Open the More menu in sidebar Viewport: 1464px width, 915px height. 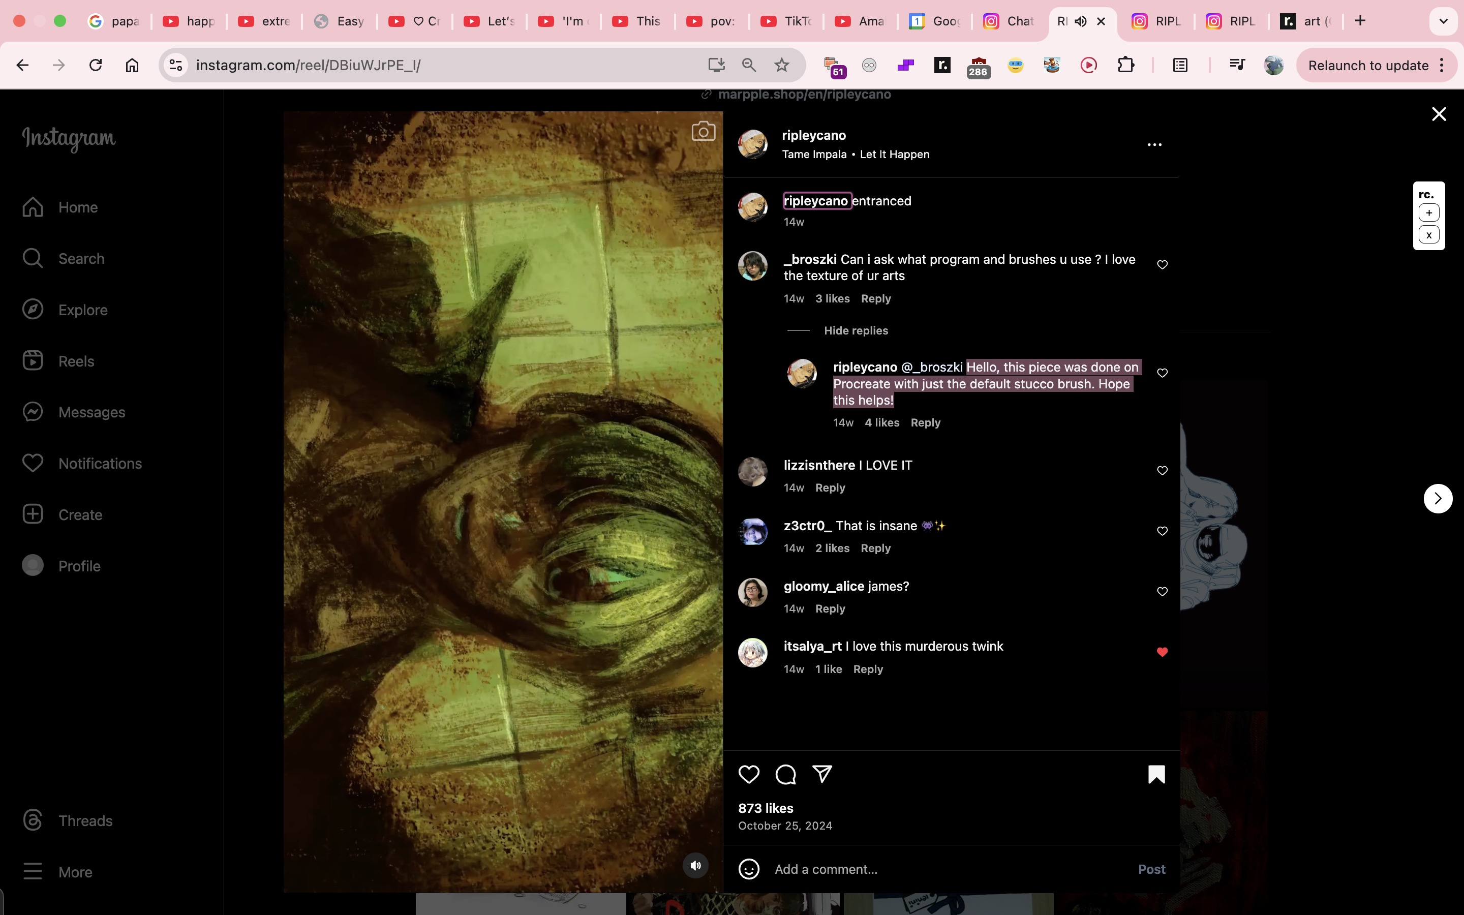(57, 872)
